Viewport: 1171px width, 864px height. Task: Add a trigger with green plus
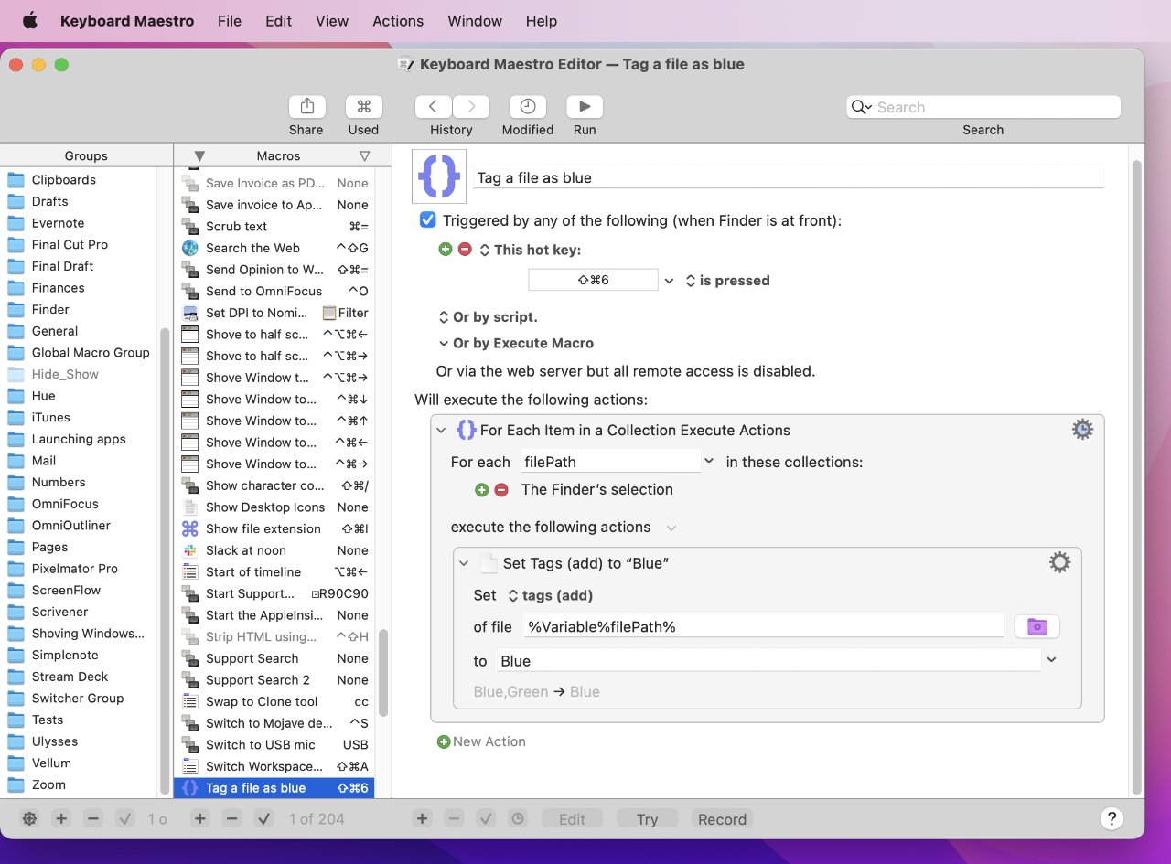pos(446,249)
